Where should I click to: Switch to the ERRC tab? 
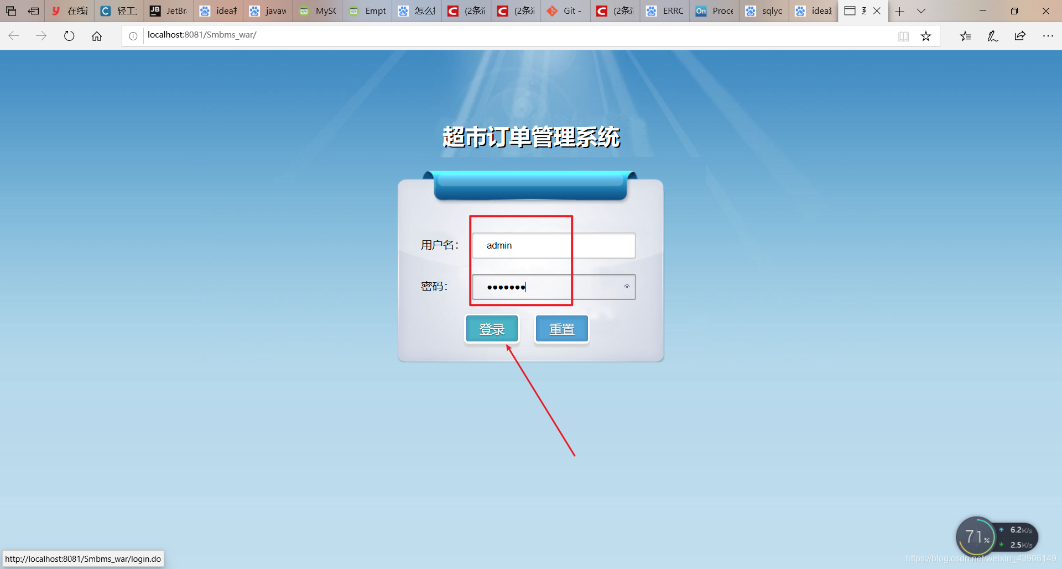667,11
